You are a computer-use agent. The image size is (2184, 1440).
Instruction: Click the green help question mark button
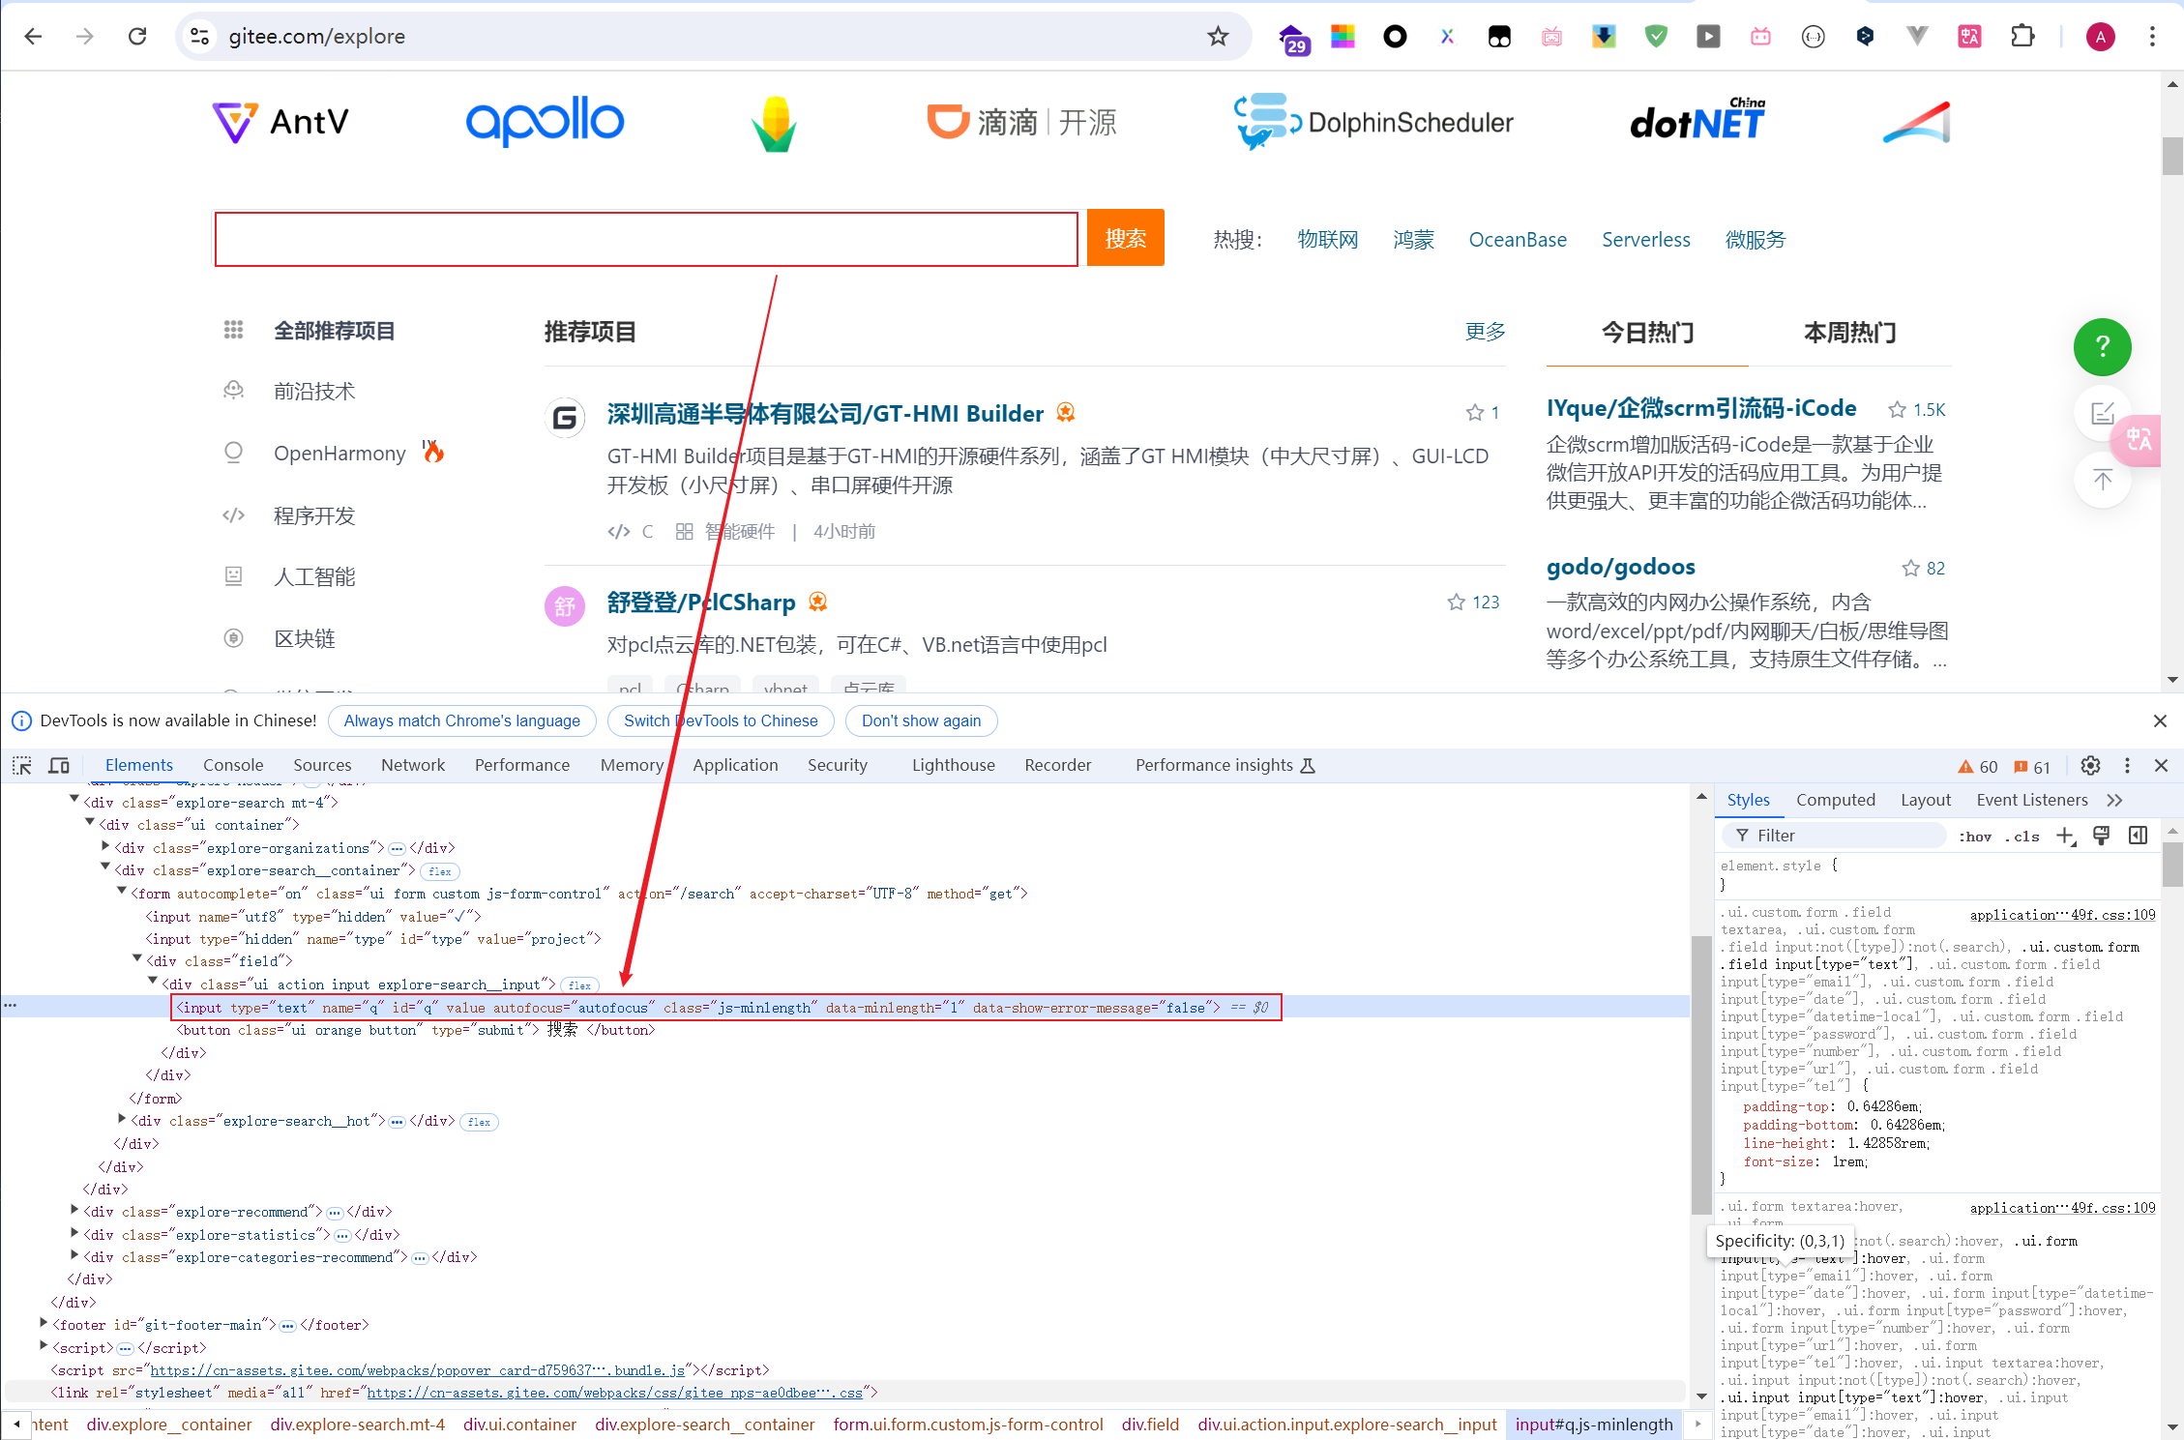pyautogui.click(x=2102, y=347)
